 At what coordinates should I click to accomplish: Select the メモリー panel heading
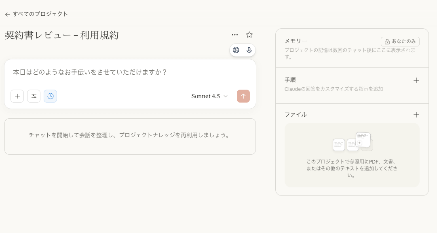[x=296, y=41]
